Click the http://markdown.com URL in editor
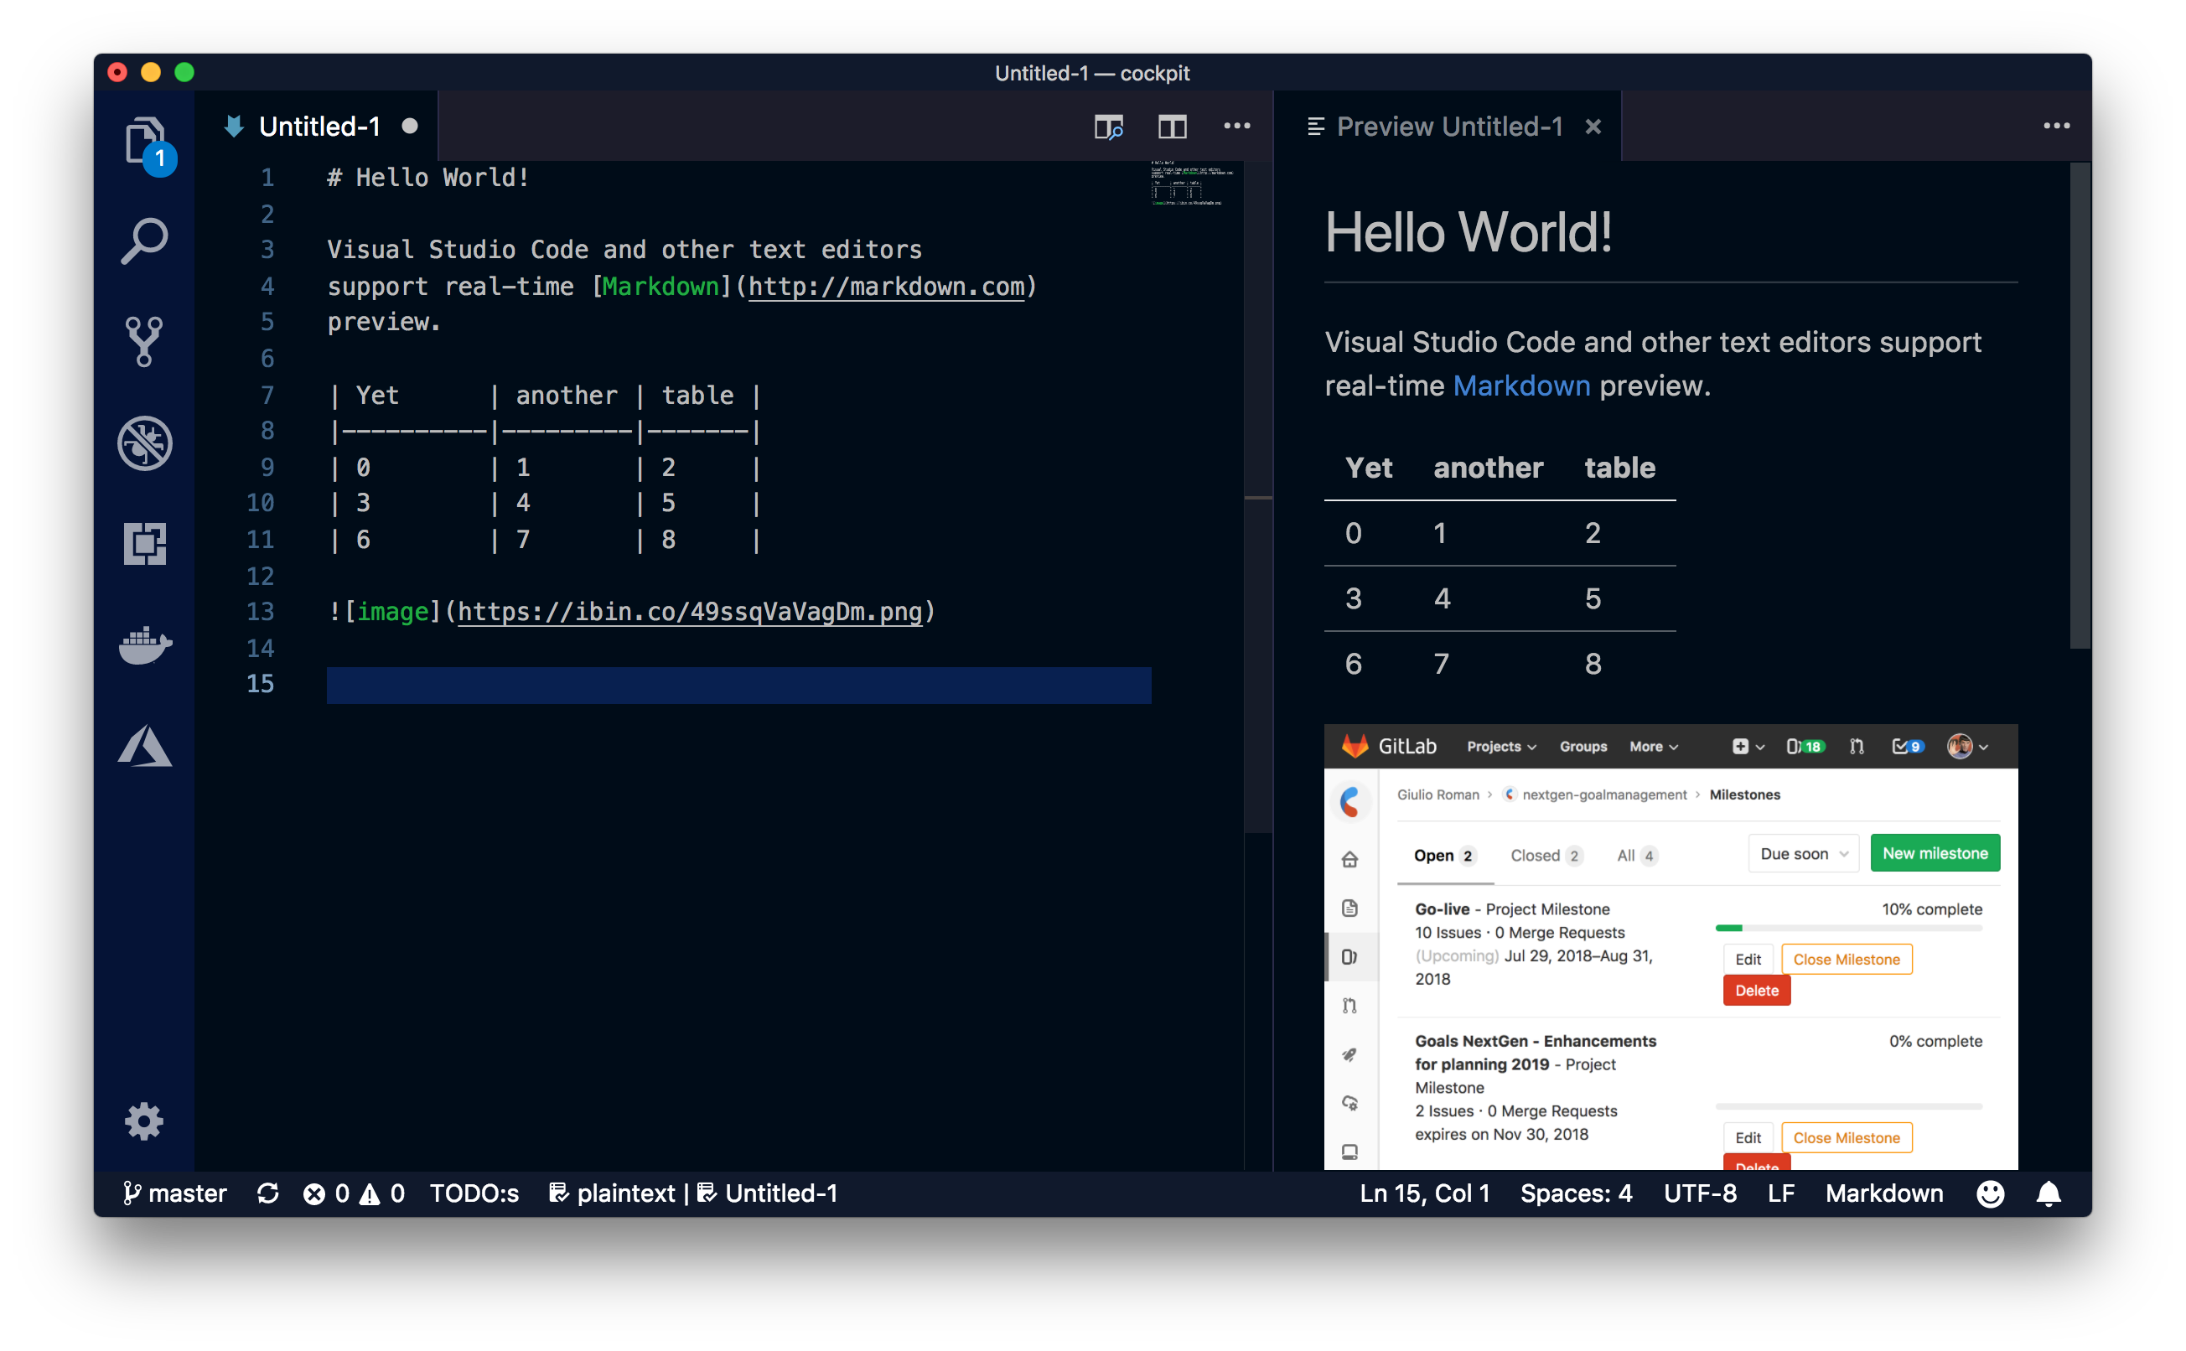This screenshot has height=1351, width=2186. [886, 286]
